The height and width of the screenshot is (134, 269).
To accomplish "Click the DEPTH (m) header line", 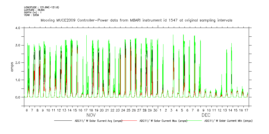I will pos(34,12).
